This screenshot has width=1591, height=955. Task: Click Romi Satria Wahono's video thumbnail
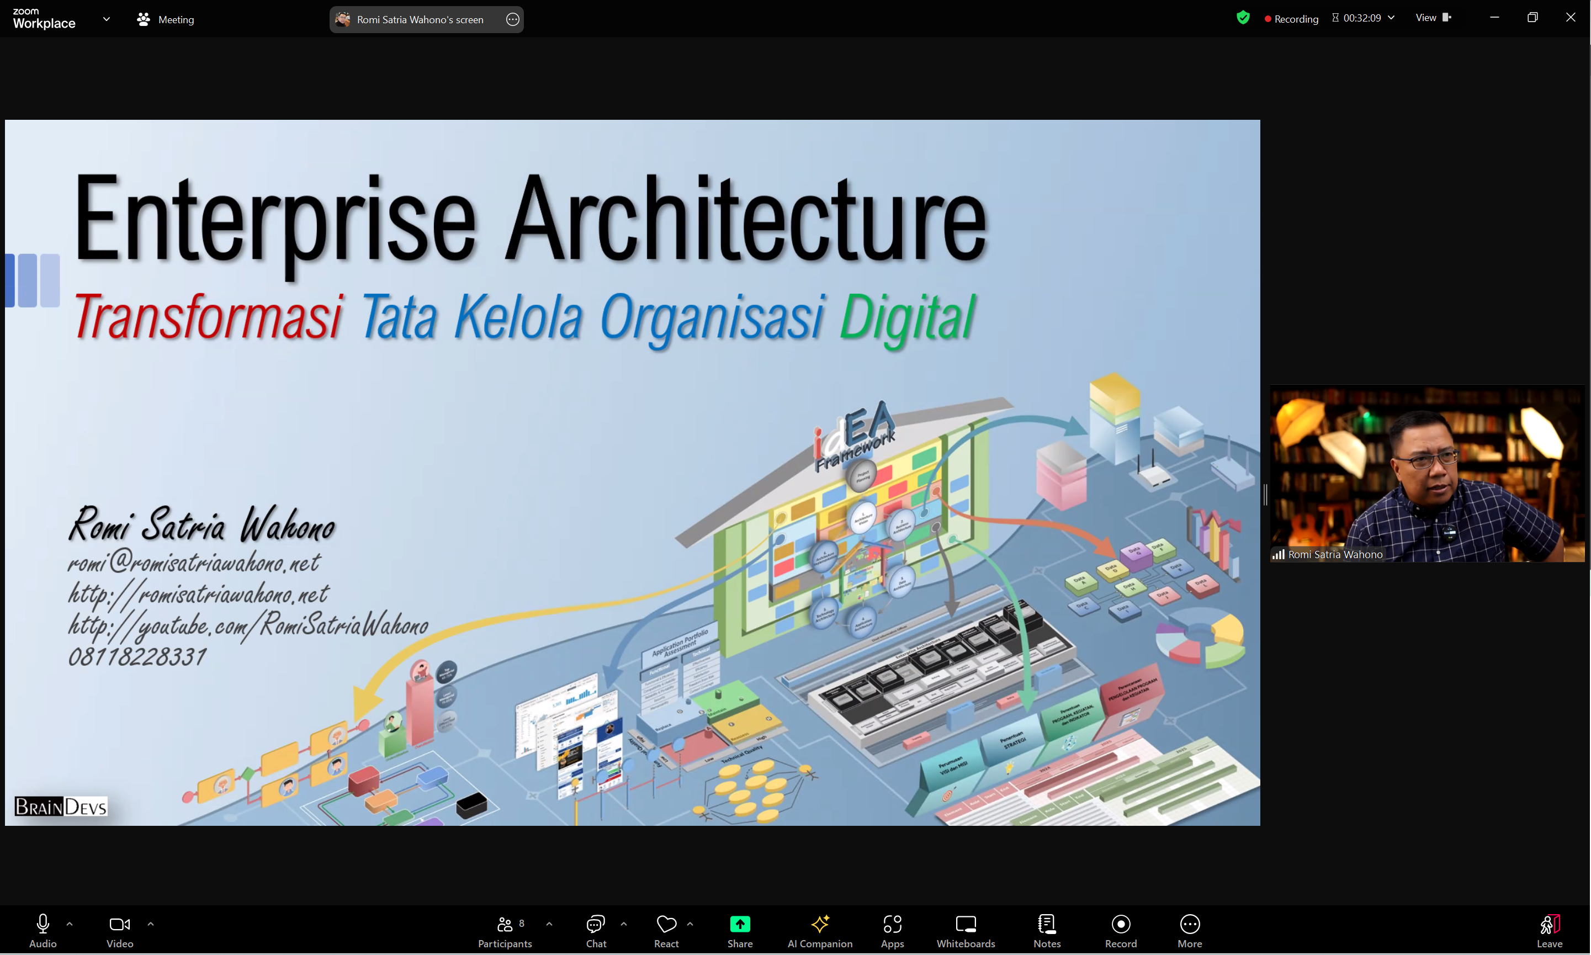pos(1427,473)
